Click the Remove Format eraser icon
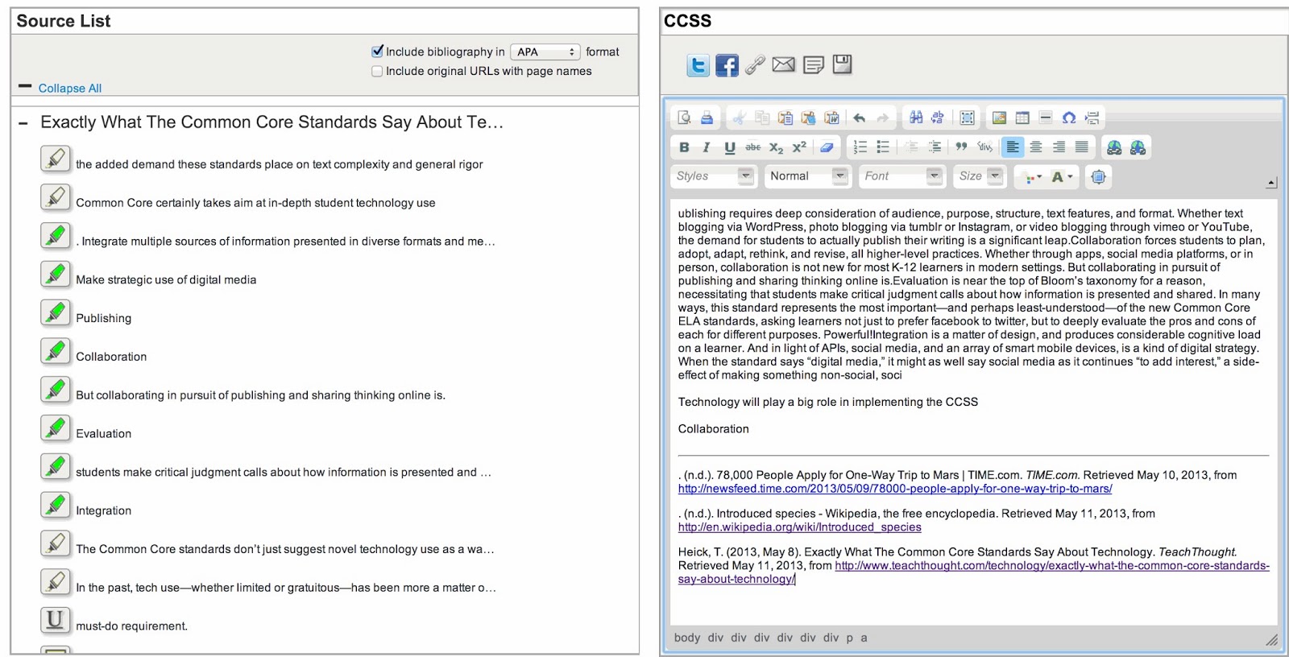 827,147
